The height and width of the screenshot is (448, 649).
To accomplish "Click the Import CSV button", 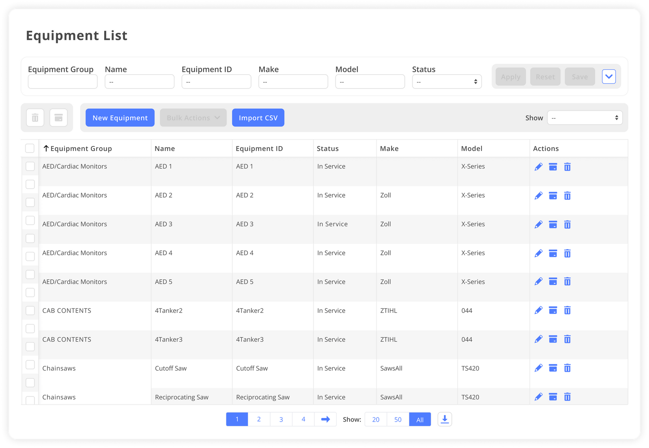I will pyautogui.click(x=258, y=117).
